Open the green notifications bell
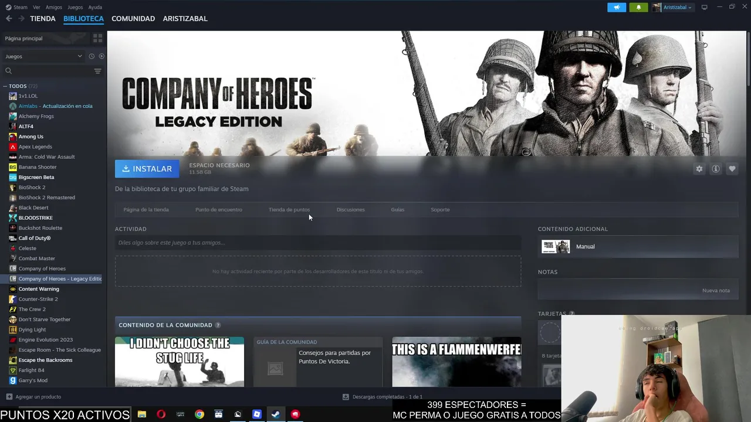 tap(638, 7)
